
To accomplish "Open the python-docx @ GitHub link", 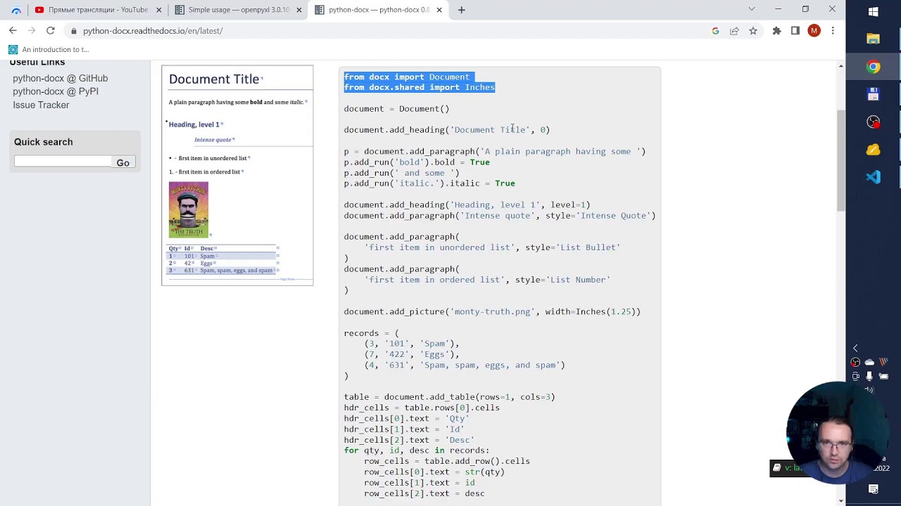I will [x=60, y=78].
